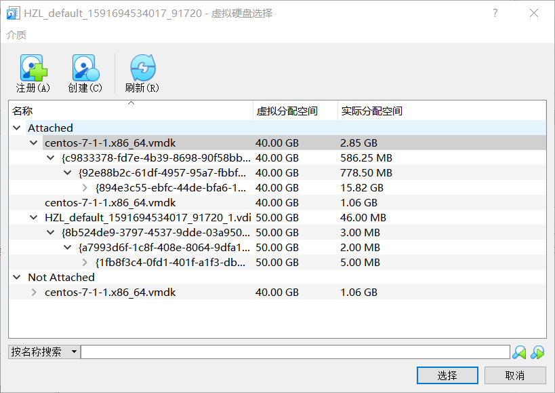Click the Register (注册) disk icon
555x393 pixels.
(x=33, y=68)
